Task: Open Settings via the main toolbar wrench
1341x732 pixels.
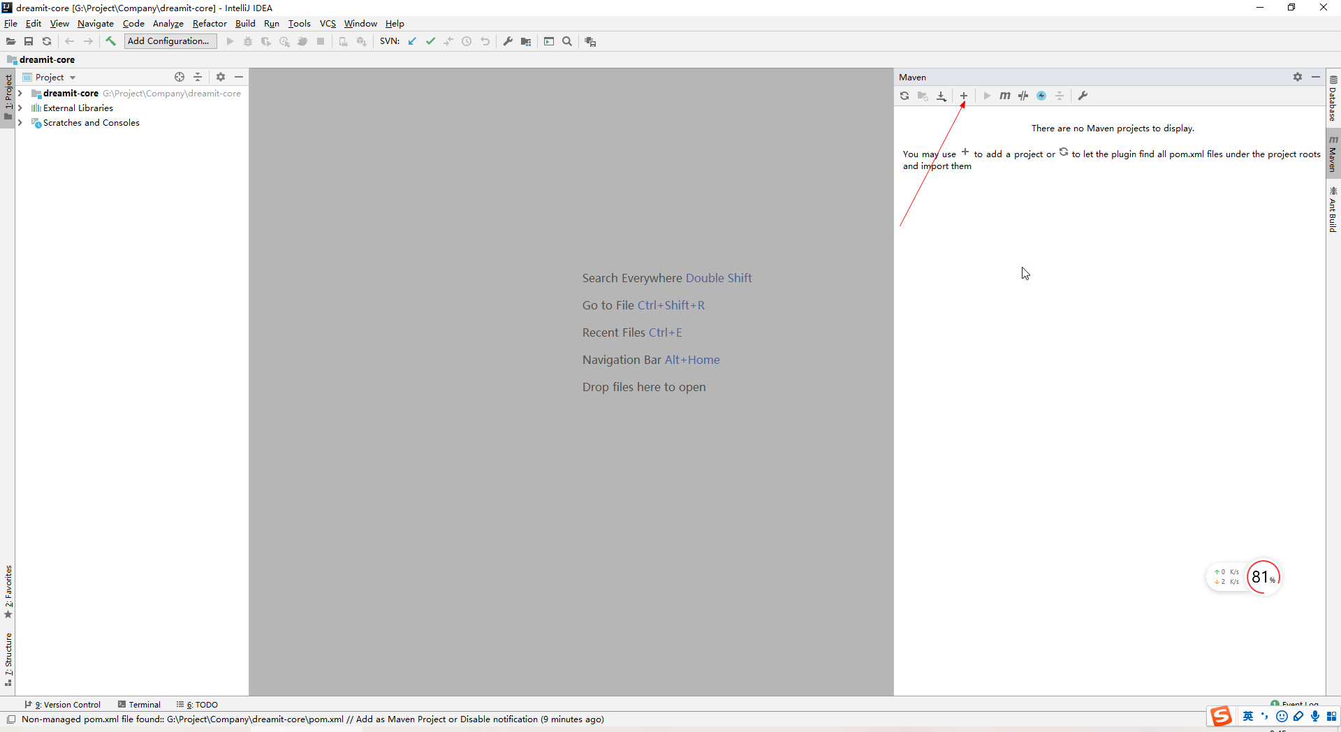Action: tap(508, 42)
